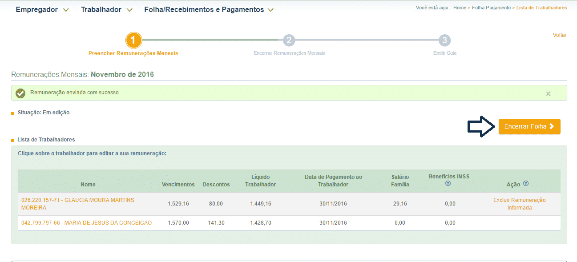Click the Descontos column header

click(x=216, y=184)
